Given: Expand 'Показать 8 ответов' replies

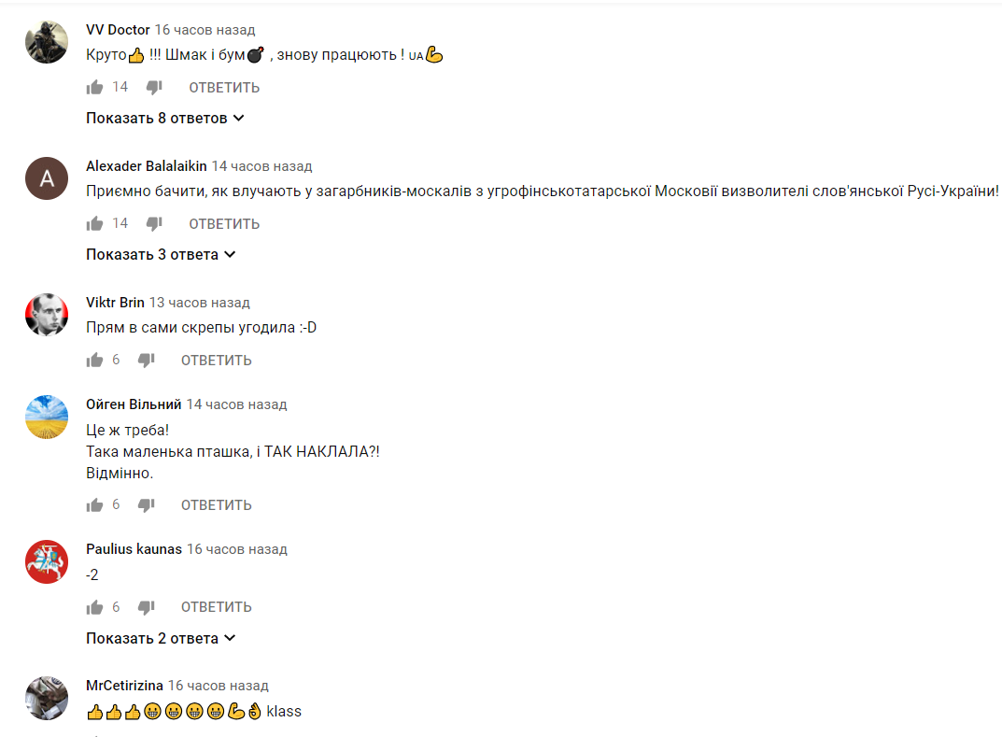Looking at the screenshot, I should coord(165,119).
